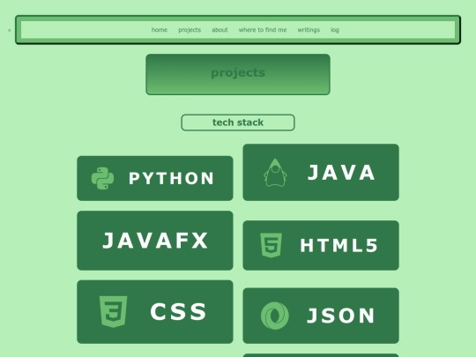Click the JAVAFX badge
Image resolution: width=476 pixels, height=357 pixels.
click(155, 241)
